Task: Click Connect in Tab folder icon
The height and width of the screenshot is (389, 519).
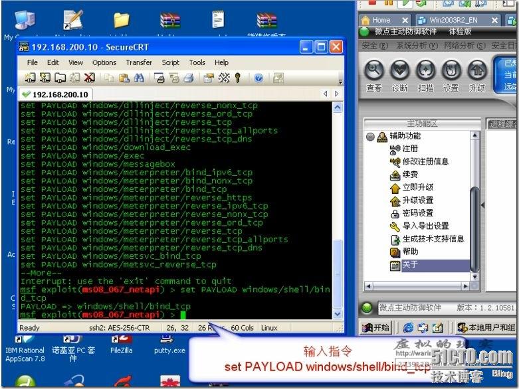Action: click(60, 78)
